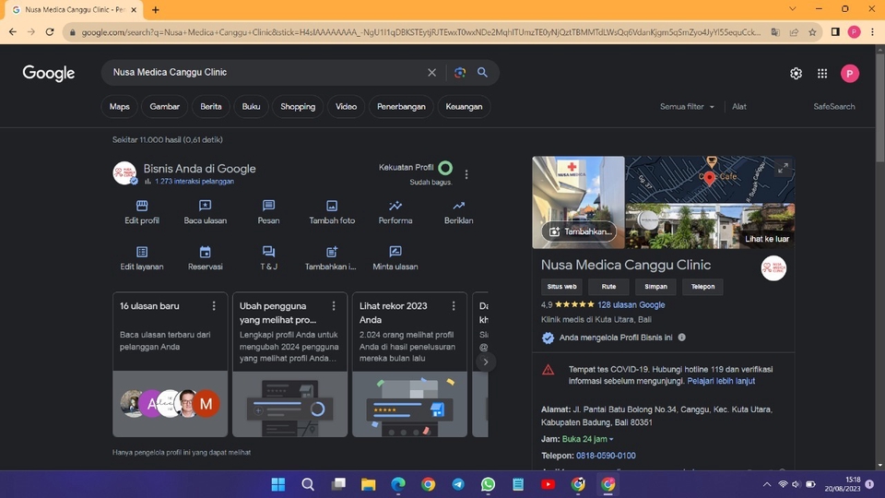Image resolution: width=885 pixels, height=498 pixels.
Task: Switch to Shopping filter tab
Action: pos(298,107)
